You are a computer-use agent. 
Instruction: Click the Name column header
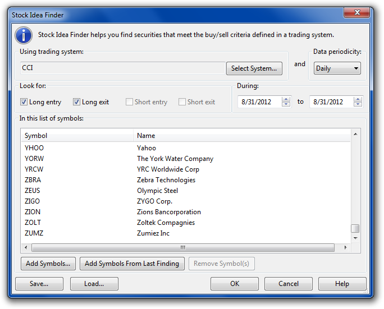point(241,136)
